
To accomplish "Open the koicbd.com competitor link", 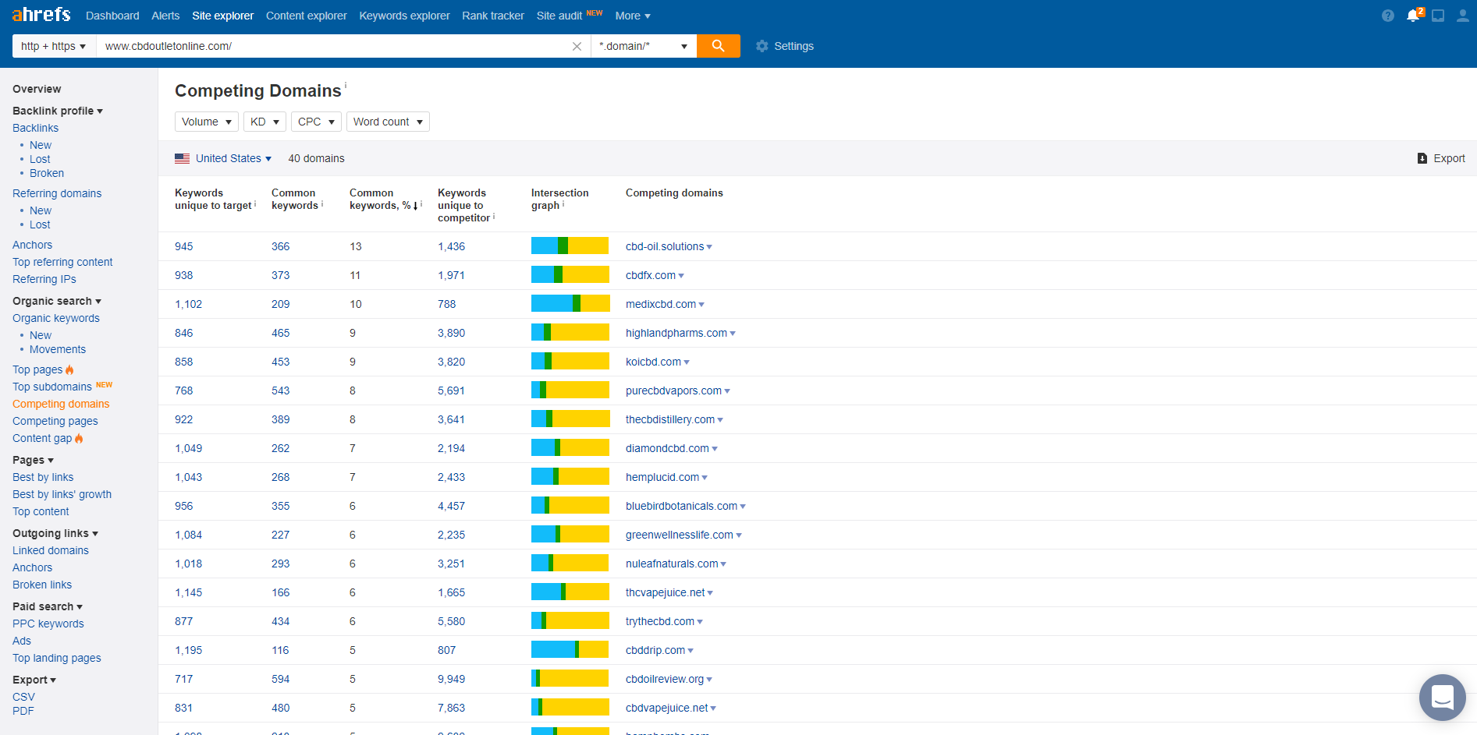I will [x=653, y=362].
